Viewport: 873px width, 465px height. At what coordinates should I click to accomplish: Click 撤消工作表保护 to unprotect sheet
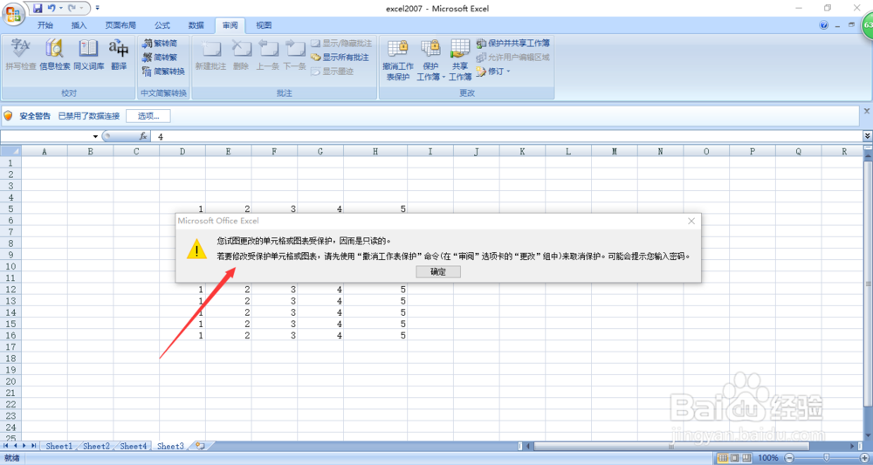pyautogui.click(x=398, y=60)
